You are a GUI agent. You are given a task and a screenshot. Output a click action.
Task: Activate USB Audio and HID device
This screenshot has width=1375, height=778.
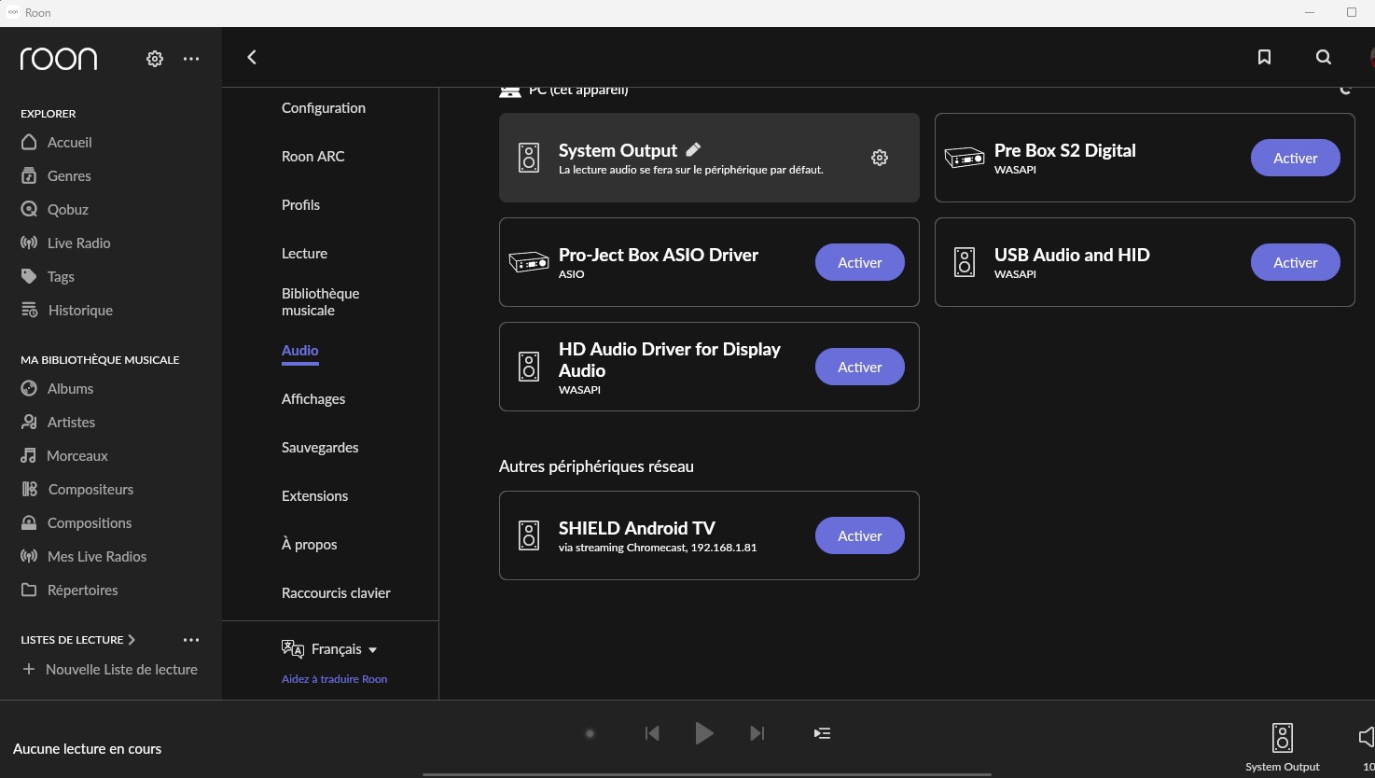click(x=1296, y=262)
